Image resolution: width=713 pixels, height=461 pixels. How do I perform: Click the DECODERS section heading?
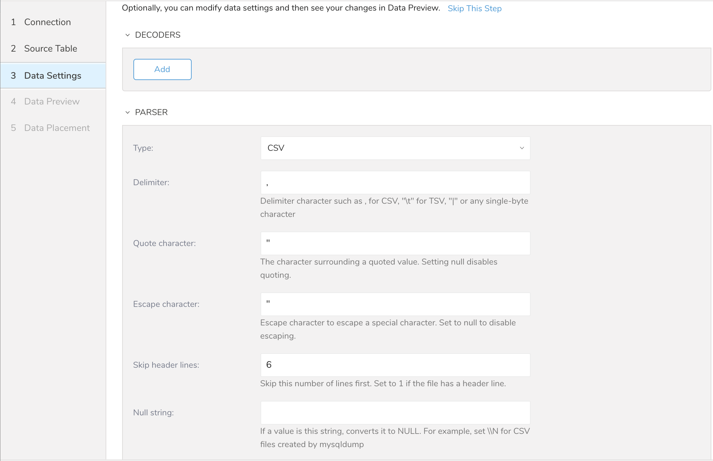(x=158, y=35)
